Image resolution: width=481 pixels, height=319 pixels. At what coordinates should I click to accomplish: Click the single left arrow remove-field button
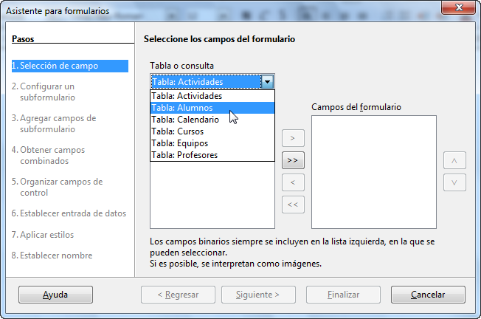293,182
